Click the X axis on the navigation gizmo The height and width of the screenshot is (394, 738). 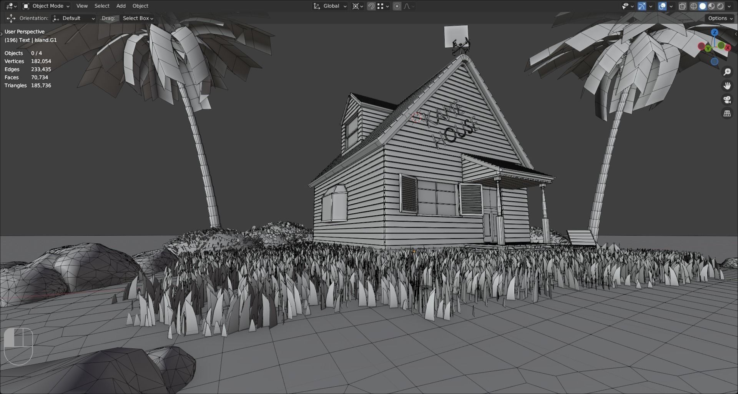(728, 48)
